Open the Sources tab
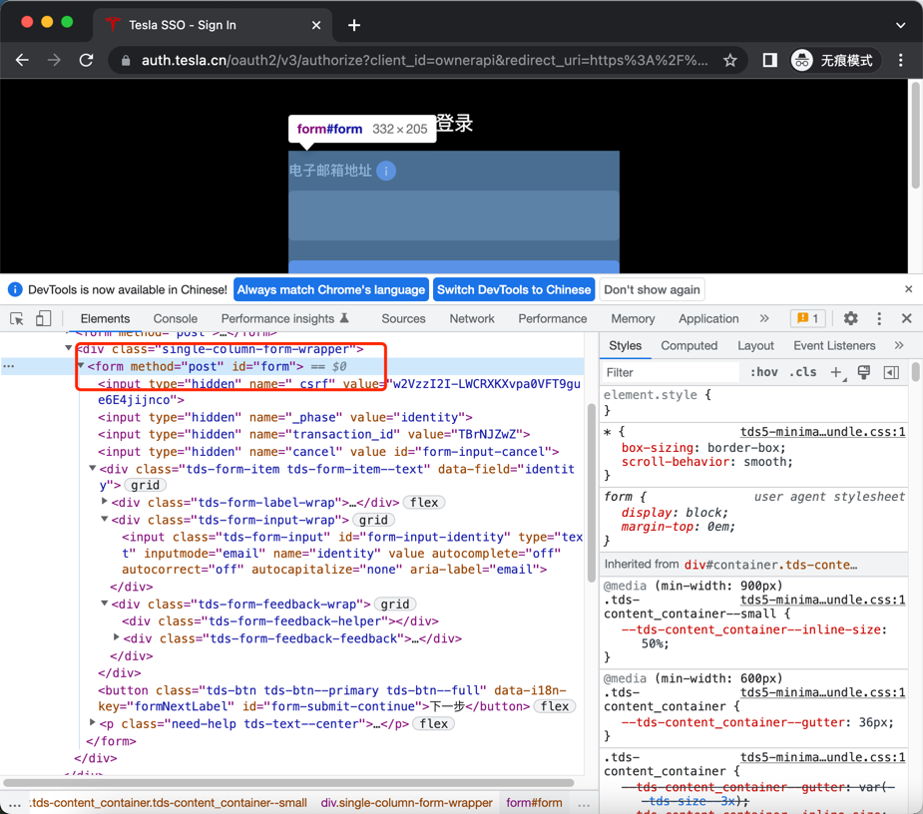Screen dimensions: 923x814 (403, 318)
